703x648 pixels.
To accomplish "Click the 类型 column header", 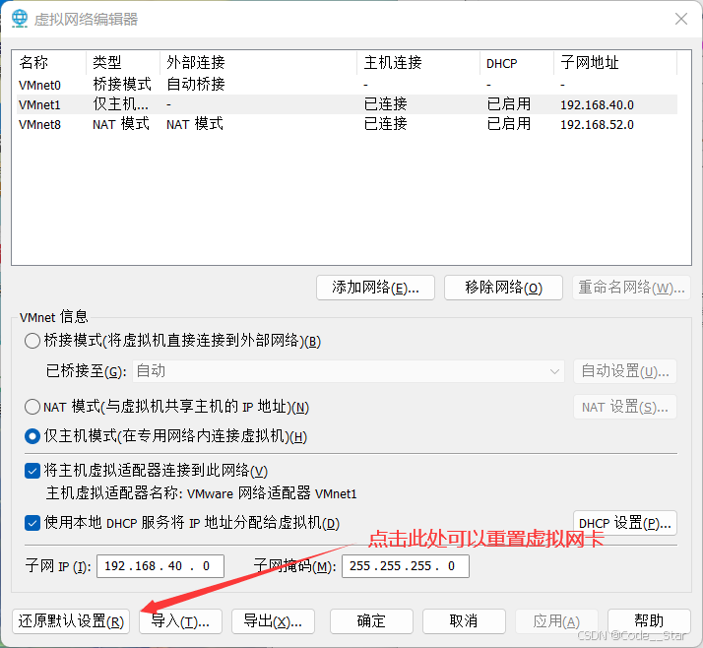I will (123, 62).
